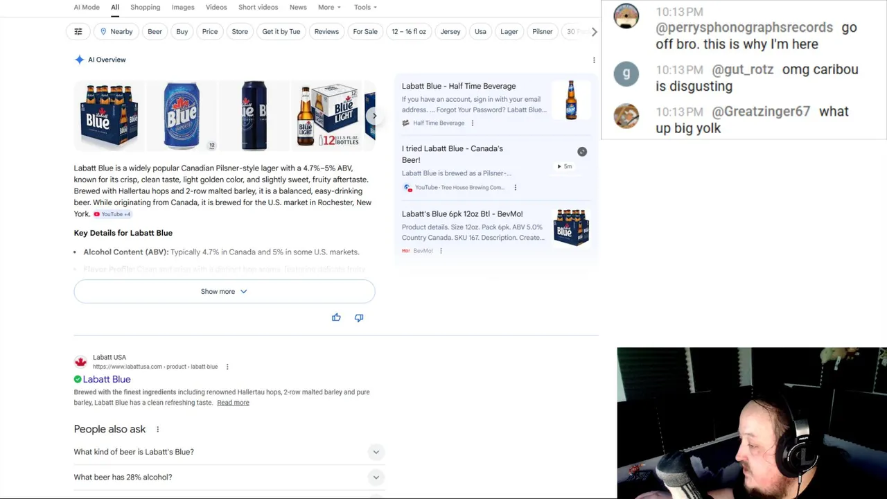Viewport: 887px width, 499px height.
Task: Switch to the Videos tab
Action: pos(216,7)
